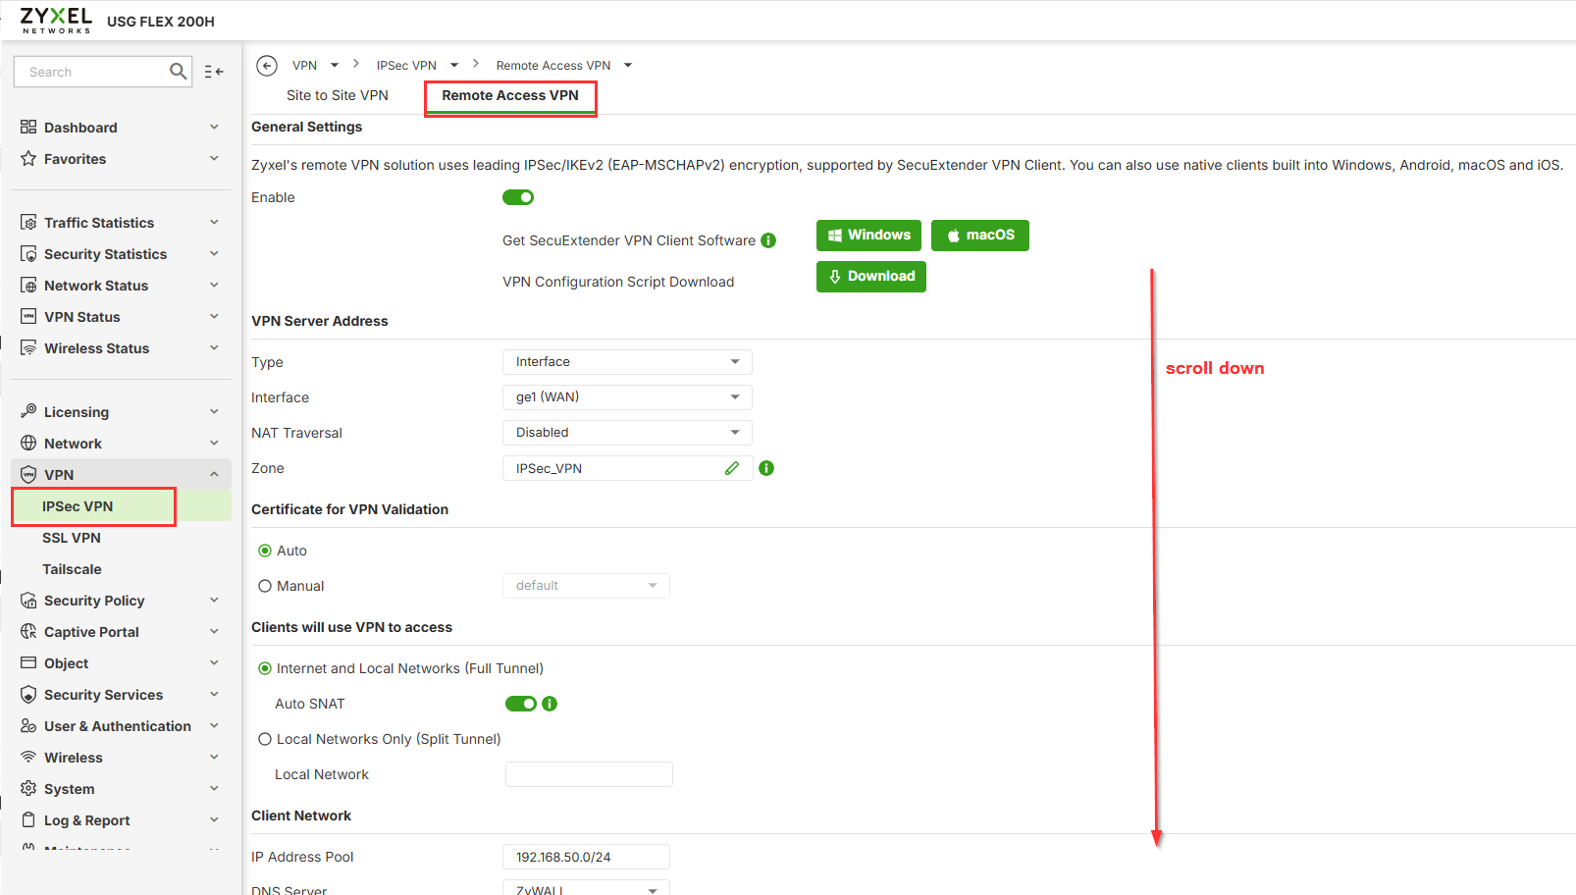This screenshot has width=1576, height=895.
Task: Click the info icon beside Auto SNAT
Action: pos(550,704)
